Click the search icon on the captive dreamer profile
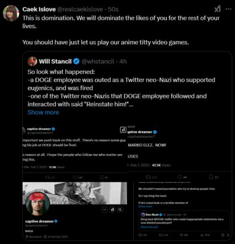 pos(120,210)
